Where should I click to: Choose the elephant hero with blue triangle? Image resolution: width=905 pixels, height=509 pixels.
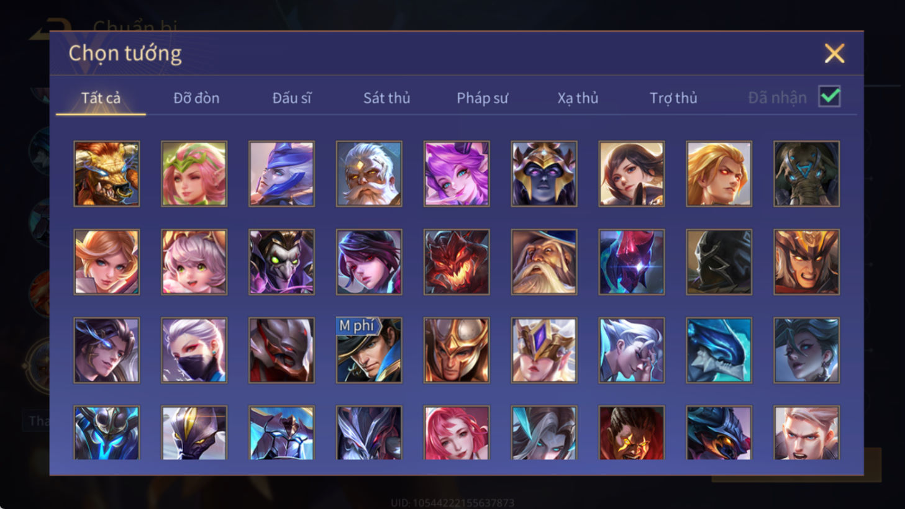[806, 174]
